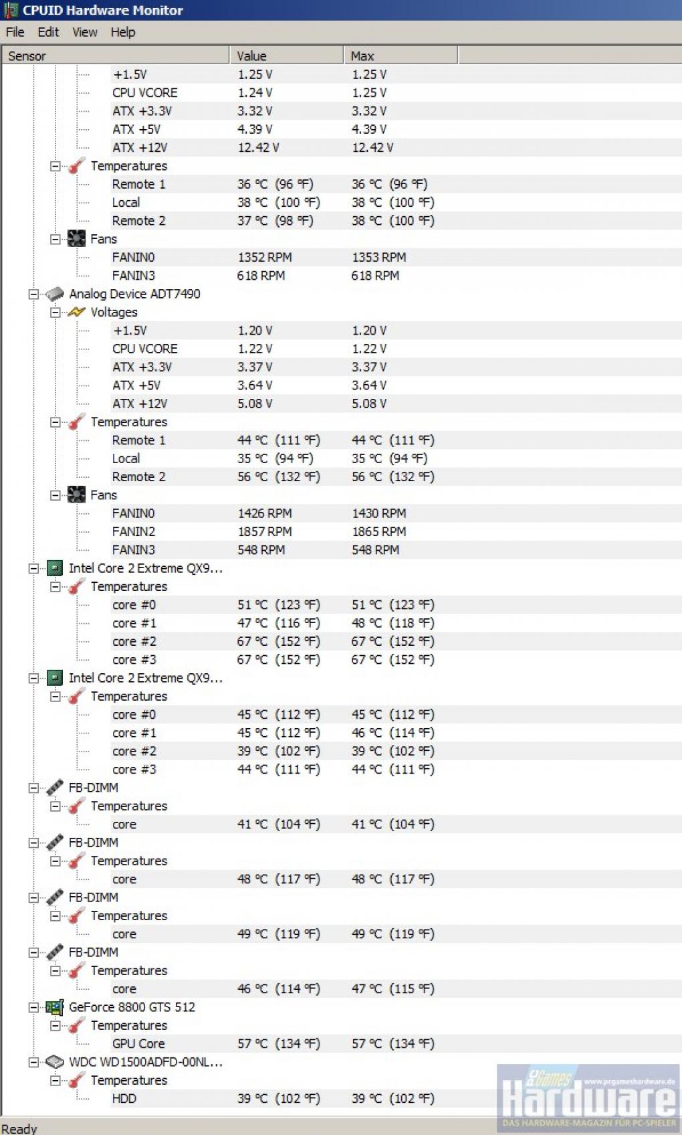Click CPU icon of Intel Core with core #0 at 51 °C
682x1135 pixels.
tap(54, 568)
